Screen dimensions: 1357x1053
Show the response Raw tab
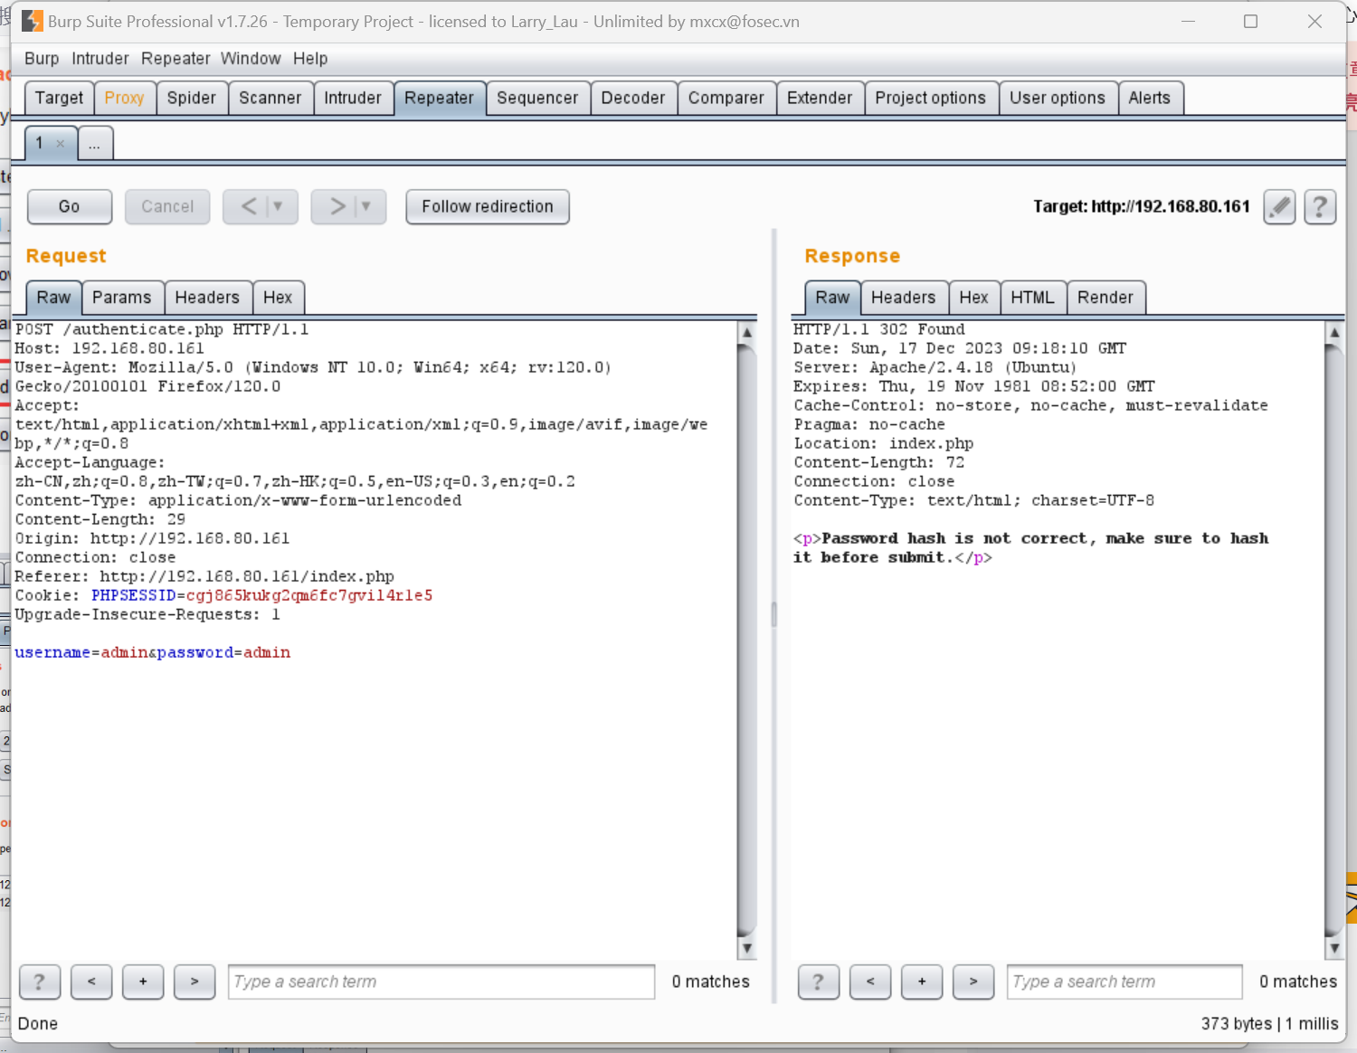832,298
